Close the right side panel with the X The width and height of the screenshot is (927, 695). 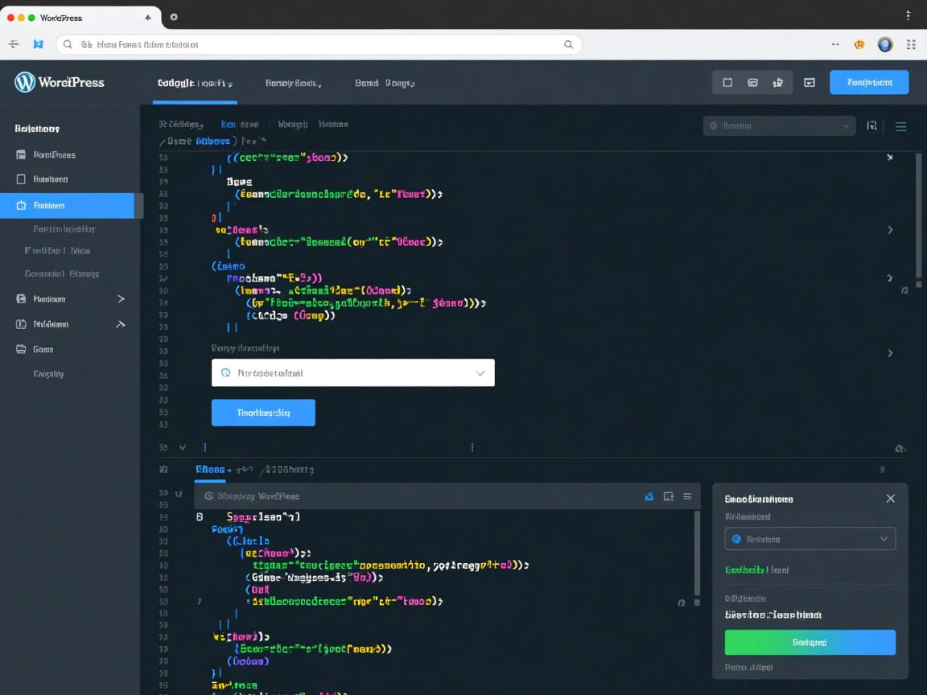coord(890,499)
